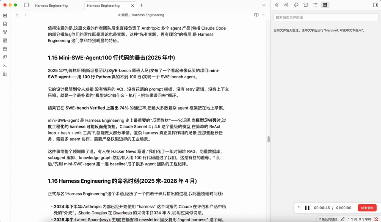The height and width of the screenshot is (222, 381).
Task: Open command palette terminal icon
Action: click(x=5, y=66)
